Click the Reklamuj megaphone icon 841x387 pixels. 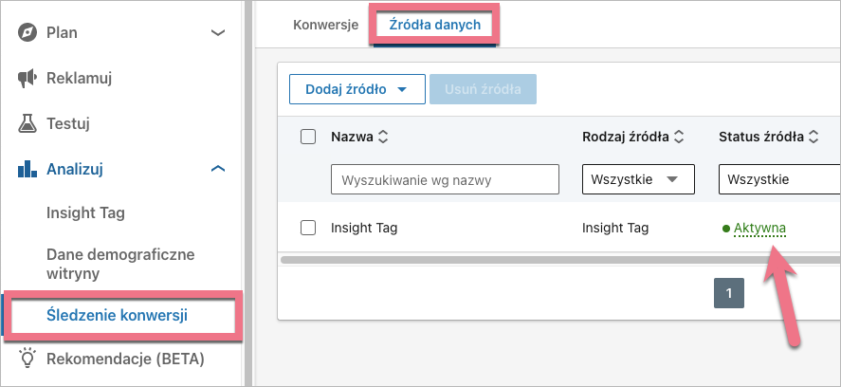click(x=27, y=78)
